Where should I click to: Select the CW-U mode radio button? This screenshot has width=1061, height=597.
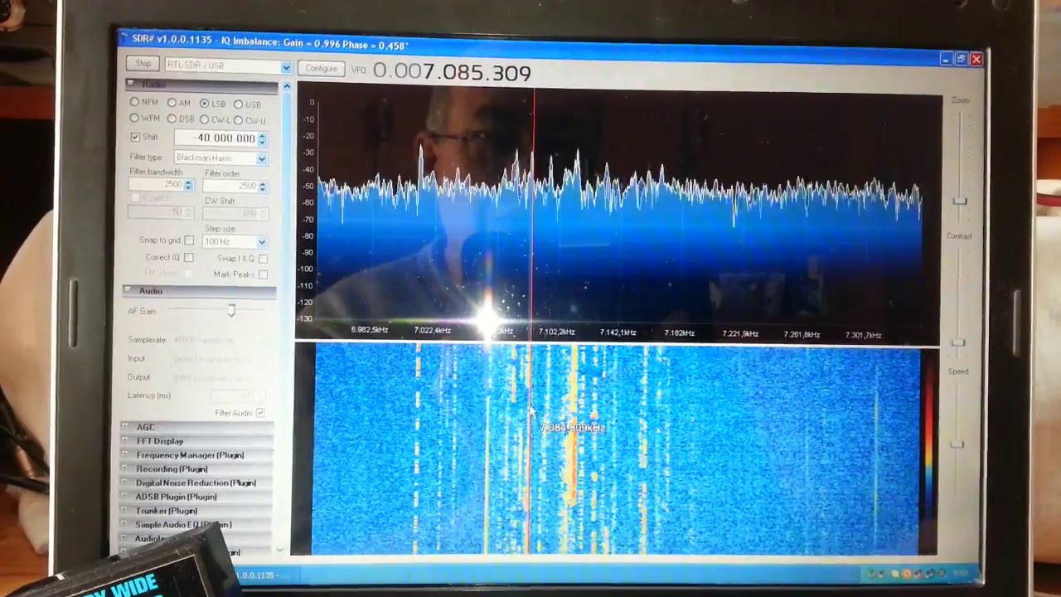click(238, 120)
